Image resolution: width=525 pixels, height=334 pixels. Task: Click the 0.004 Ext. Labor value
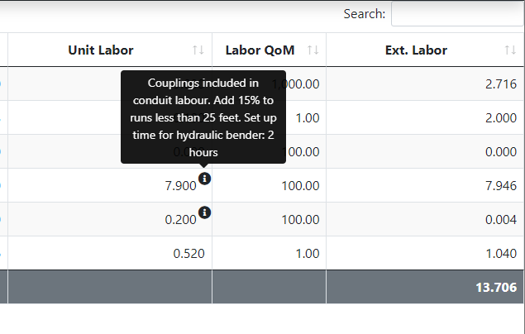501,220
